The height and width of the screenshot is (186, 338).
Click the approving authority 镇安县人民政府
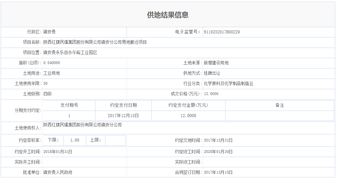tap(58, 173)
